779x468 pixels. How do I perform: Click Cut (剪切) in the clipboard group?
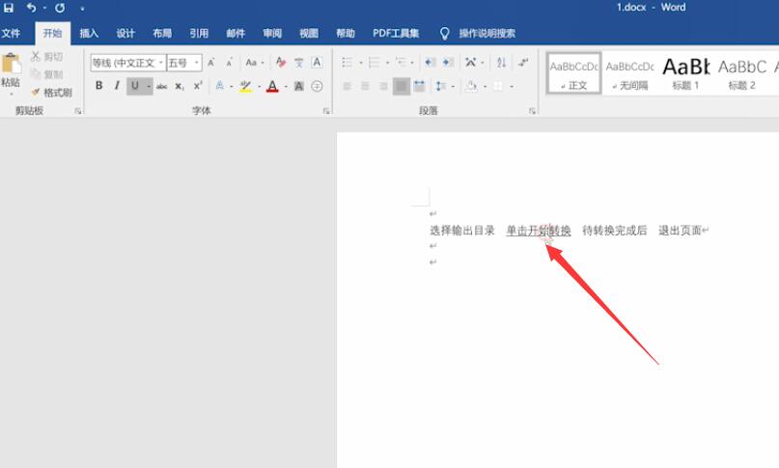[x=46, y=57]
